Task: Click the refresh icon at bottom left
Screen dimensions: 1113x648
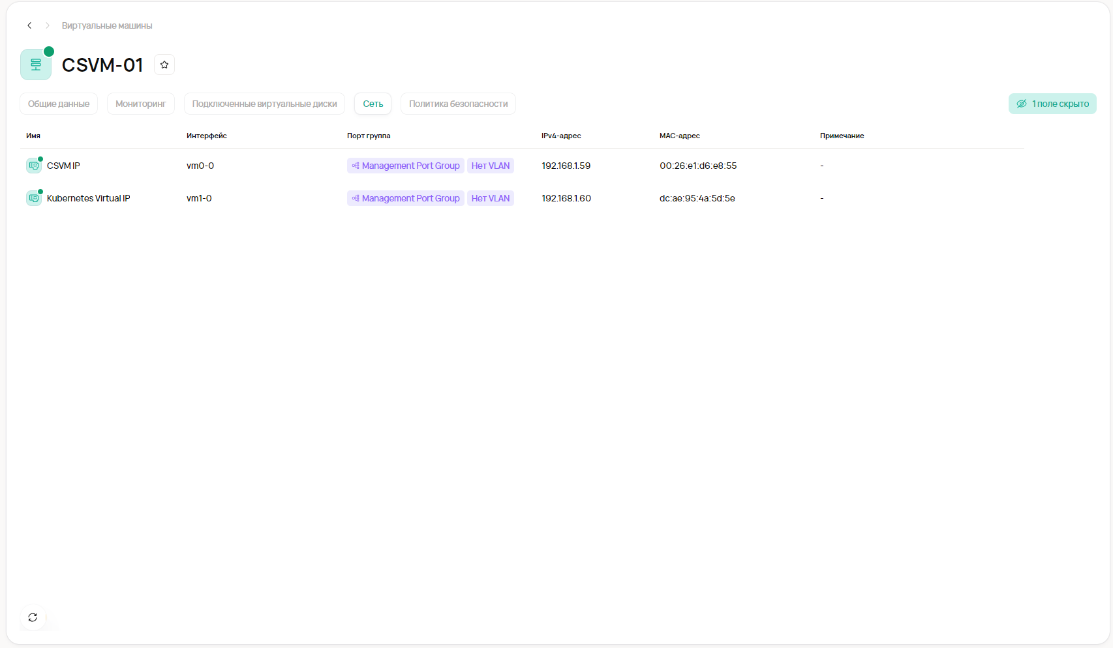Action: [x=33, y=617]
